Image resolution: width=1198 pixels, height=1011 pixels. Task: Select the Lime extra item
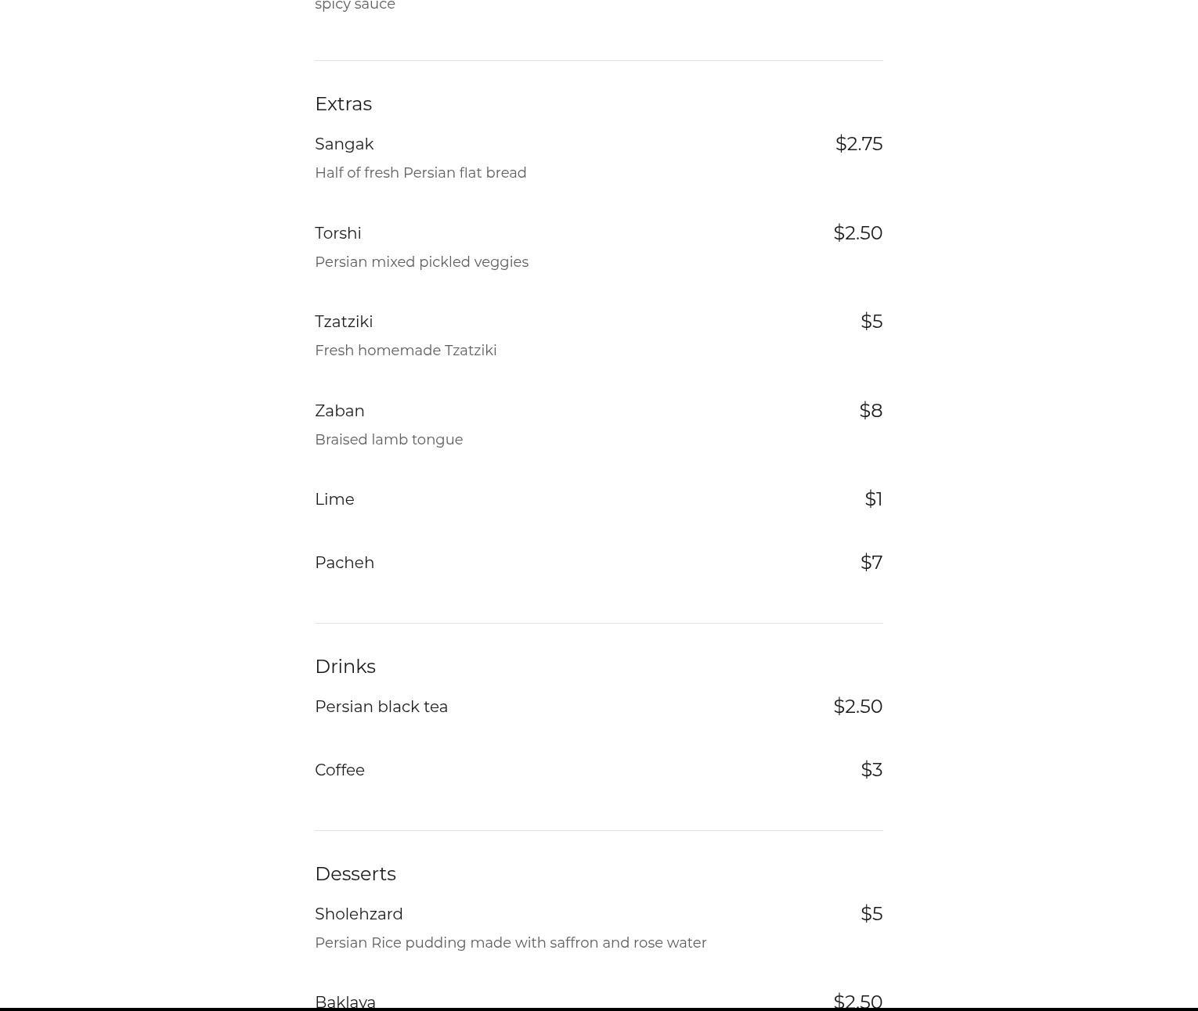point(334,499)
